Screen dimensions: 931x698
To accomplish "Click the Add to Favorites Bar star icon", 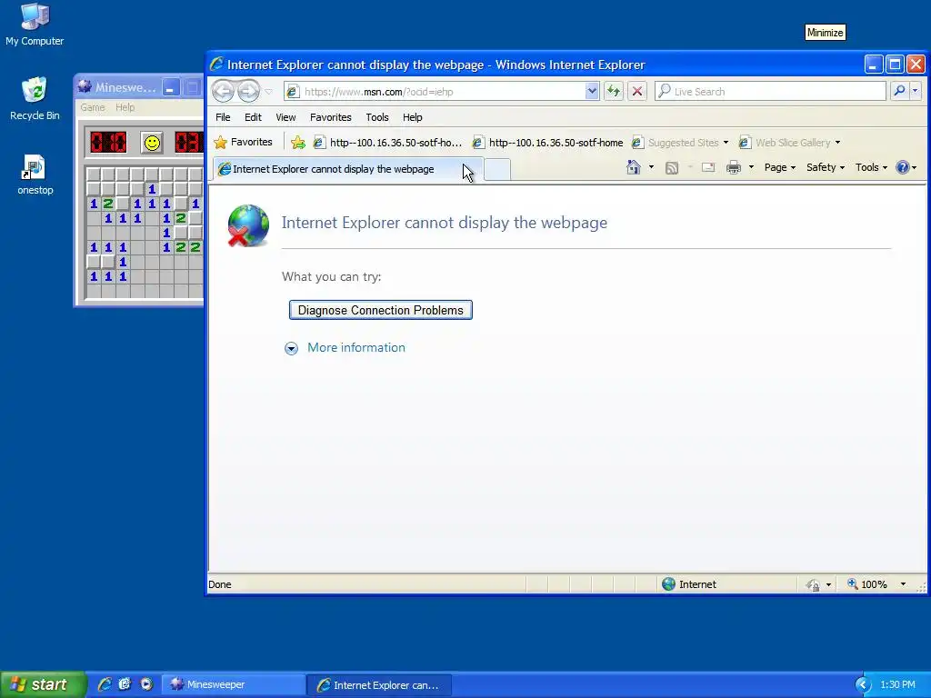I will tap(298, 143).
